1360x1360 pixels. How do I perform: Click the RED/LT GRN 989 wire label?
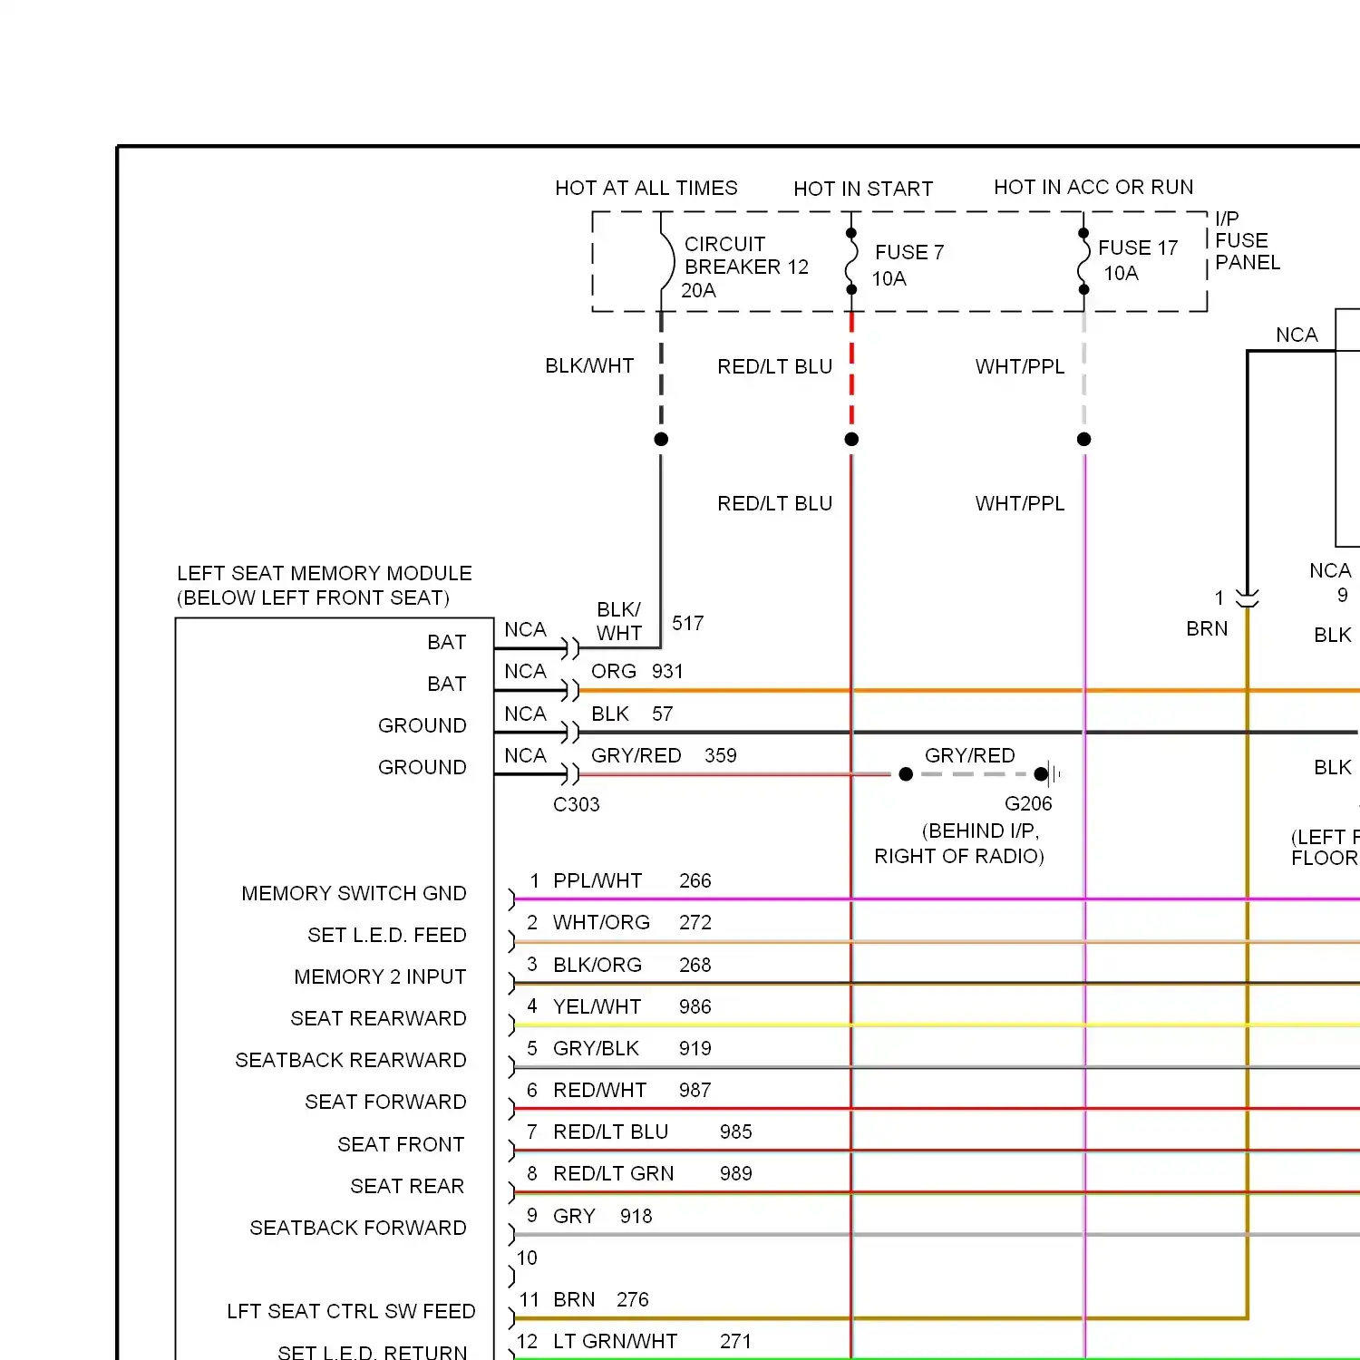(653, 1173)
